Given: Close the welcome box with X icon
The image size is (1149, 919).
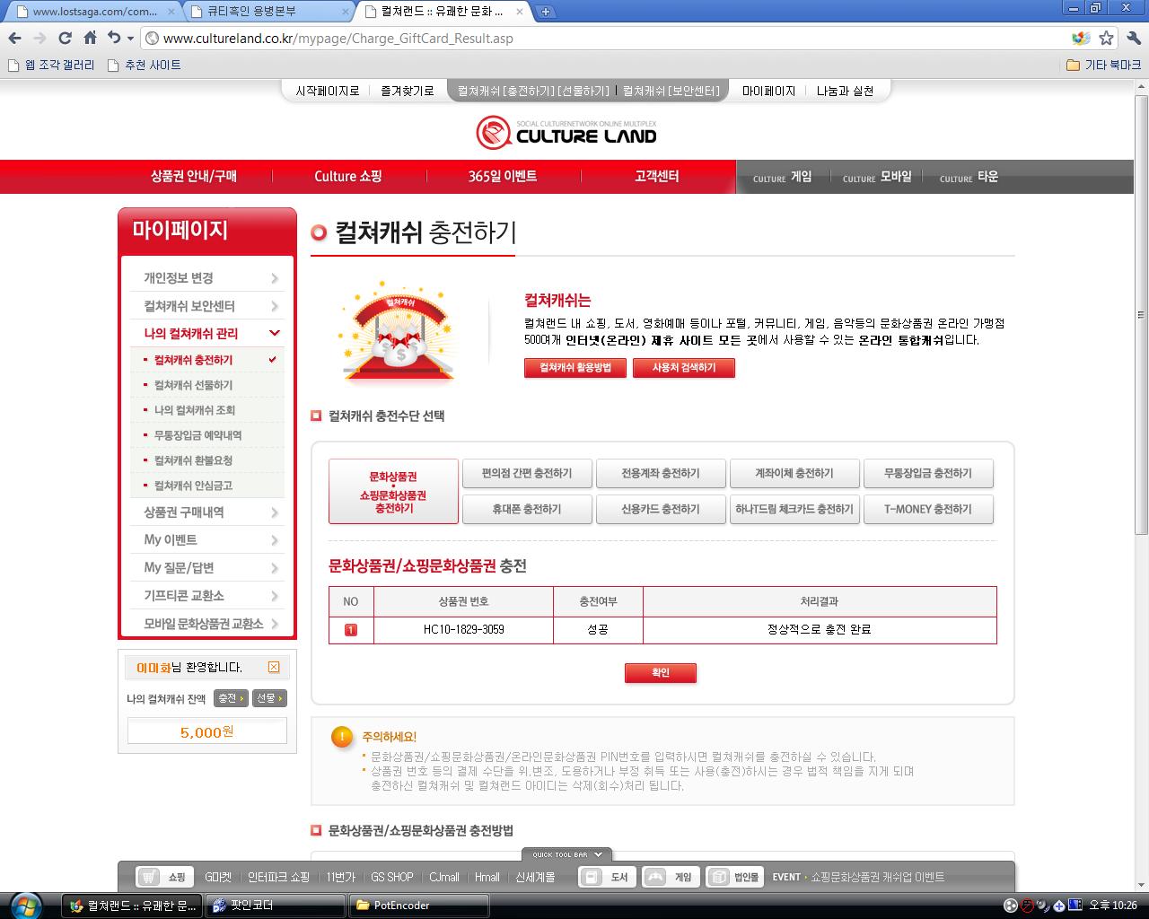Looking at the screenshot, I should click(x=274, y=667).
